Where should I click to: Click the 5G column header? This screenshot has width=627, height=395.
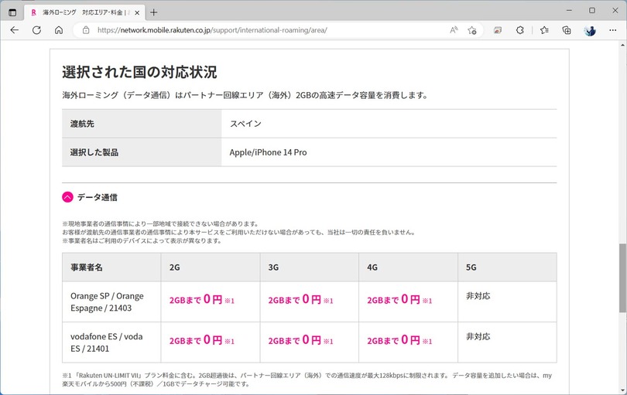[507, 267]
